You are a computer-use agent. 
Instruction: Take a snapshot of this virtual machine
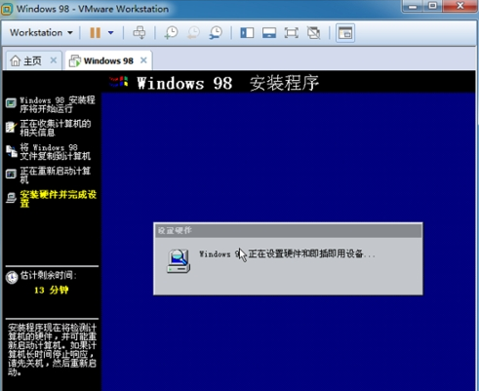171,33
